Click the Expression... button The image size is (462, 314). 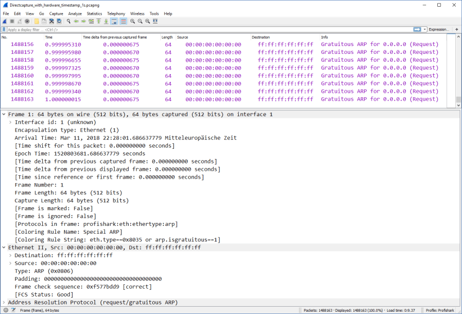pyautogui.click(x=439, y=29)
